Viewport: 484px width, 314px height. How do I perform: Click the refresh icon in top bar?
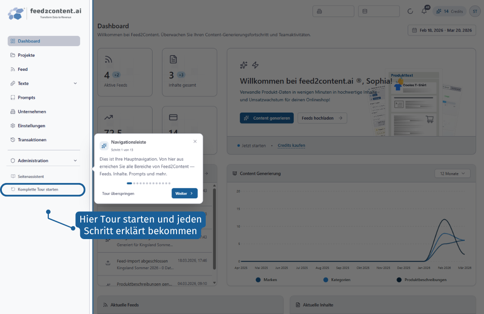pyautogui.click(x=410, y=11)
